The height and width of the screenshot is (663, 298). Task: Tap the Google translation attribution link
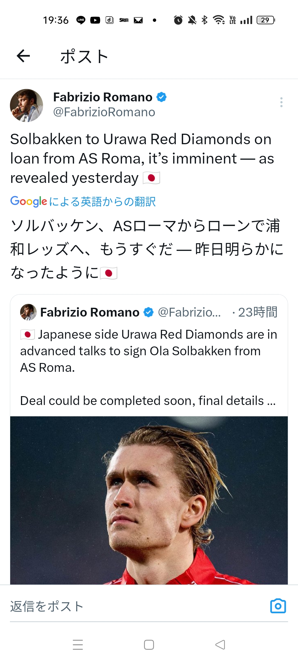click(83, 202)
